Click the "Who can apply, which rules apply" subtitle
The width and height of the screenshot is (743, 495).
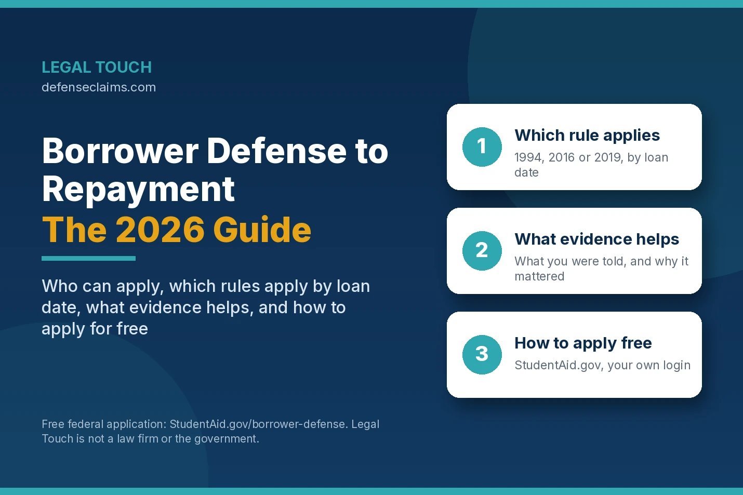[206, 307]
